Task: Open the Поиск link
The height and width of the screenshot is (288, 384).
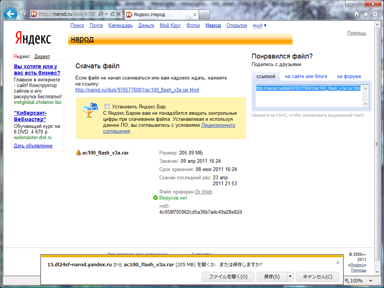Action: 77,25
